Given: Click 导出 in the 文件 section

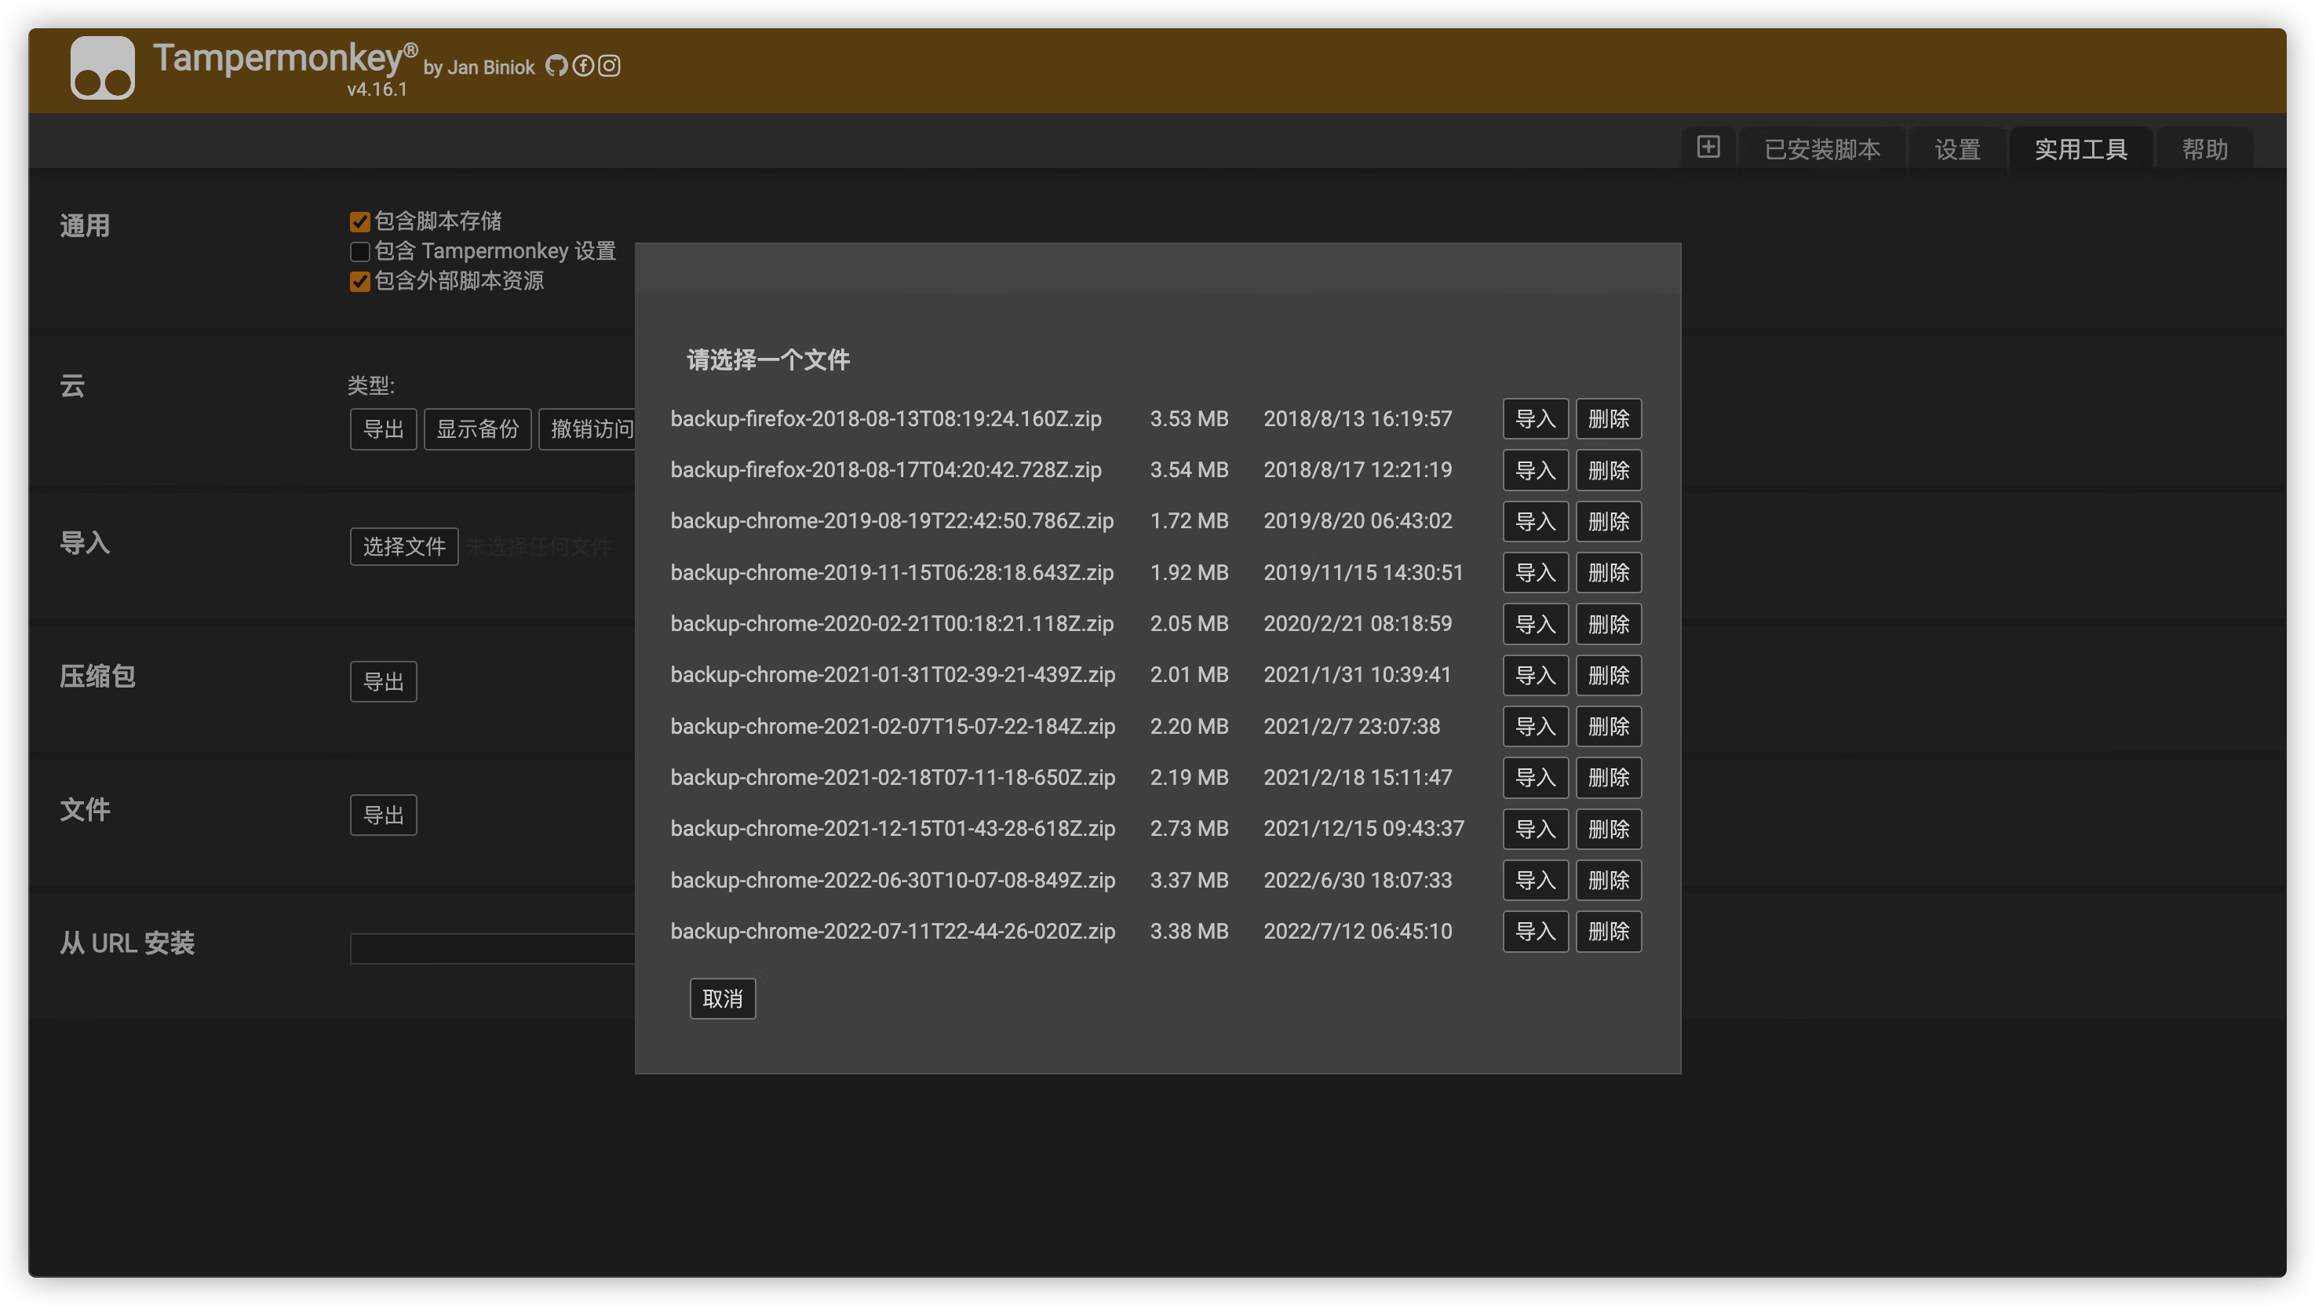Looking at the screenshot, I should (384, 815).
